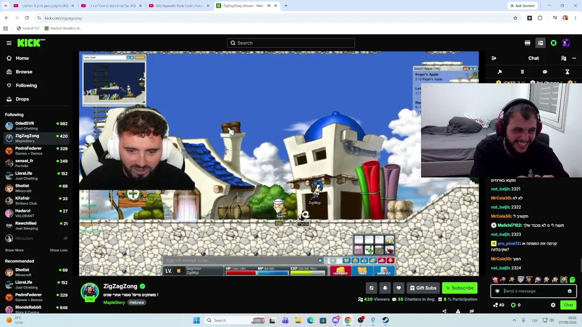Mute the ZigZagZong Stream tab audio
Image resolution: width=582 pixels, height=327 pixels.
[x=269, y=6]
